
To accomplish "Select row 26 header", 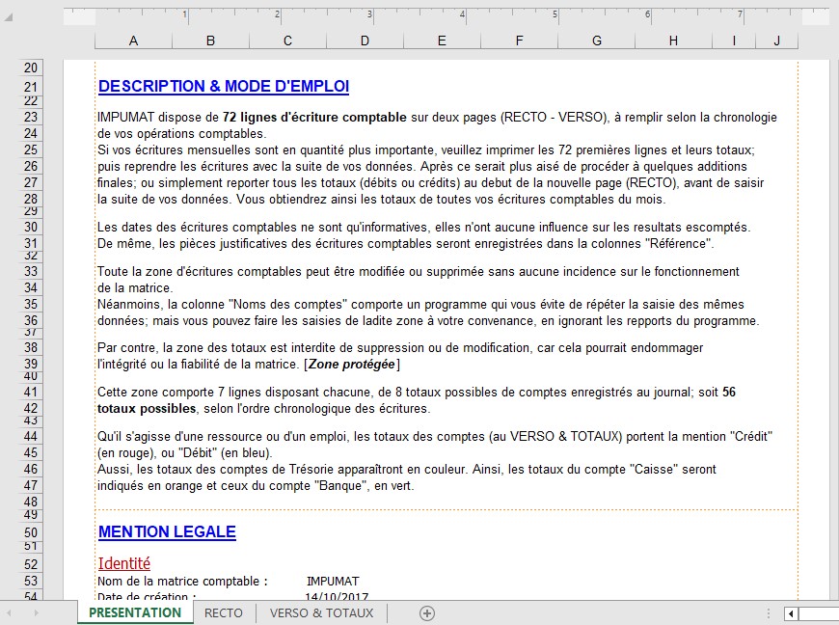I will [31, 167].
